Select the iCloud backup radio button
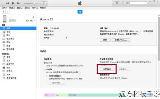The height and width of the screenshot is (99, 160). 45,63
